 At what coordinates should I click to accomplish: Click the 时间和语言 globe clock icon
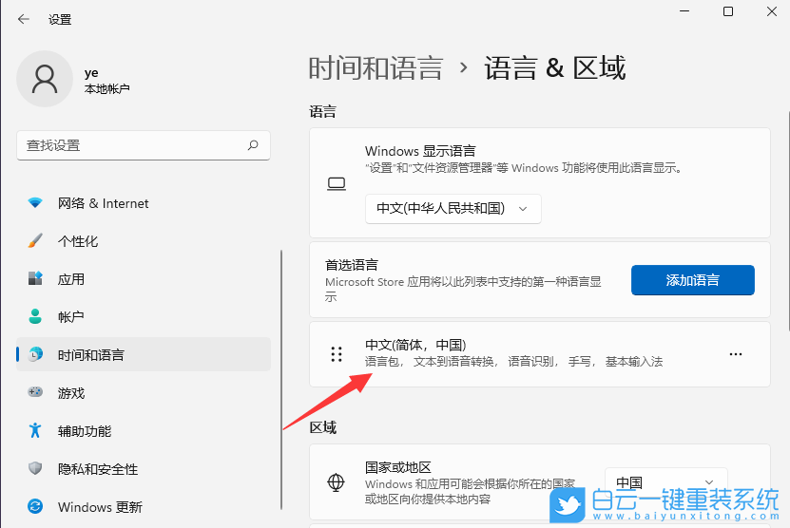(x=35, y=354)
